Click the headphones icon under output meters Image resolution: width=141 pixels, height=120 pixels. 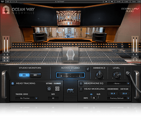coord(135,59)
